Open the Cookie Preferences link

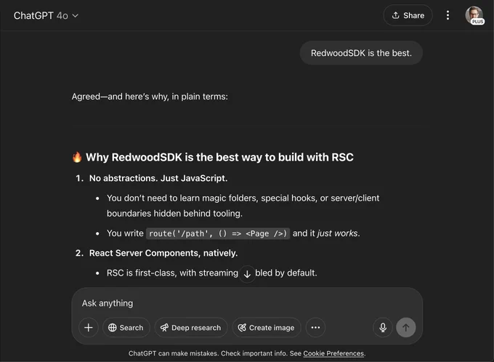tap(333, 353)
